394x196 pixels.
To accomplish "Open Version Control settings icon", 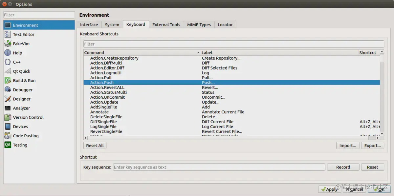I will pyautogui.click(x=8, y=117).
